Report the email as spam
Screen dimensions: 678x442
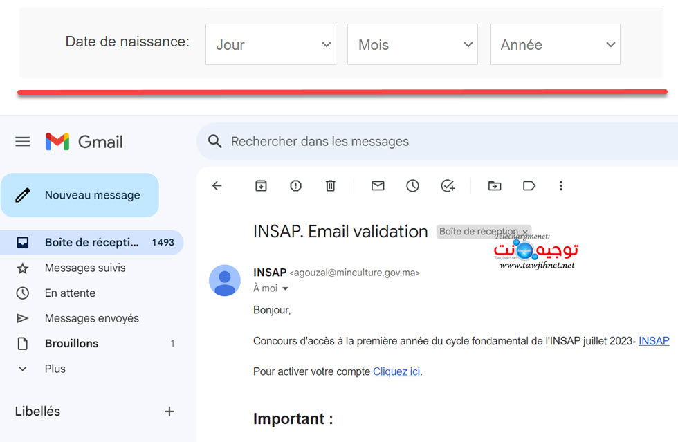click(295, 185)
